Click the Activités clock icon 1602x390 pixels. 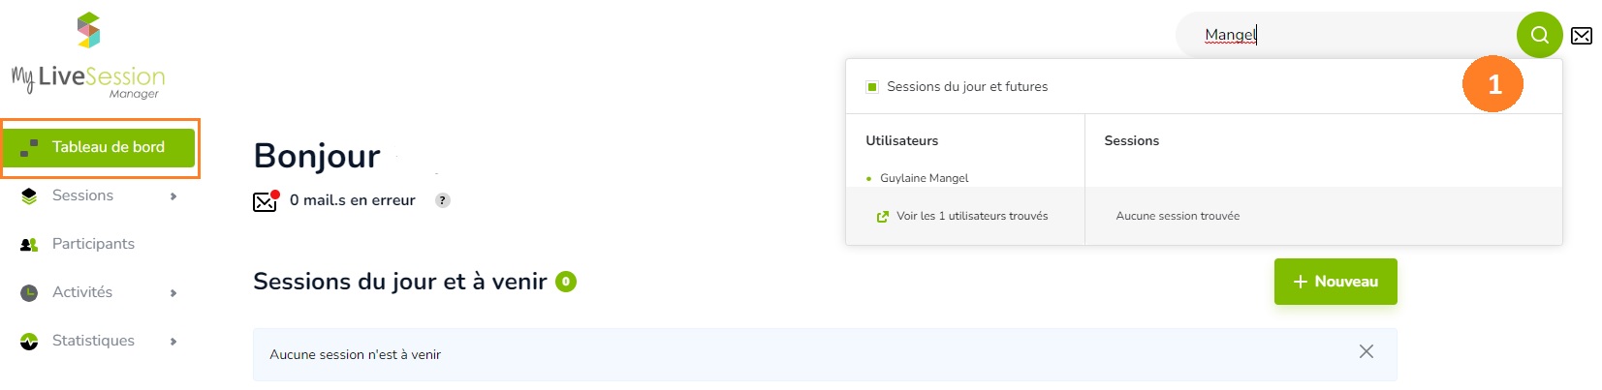pos(29,292)
